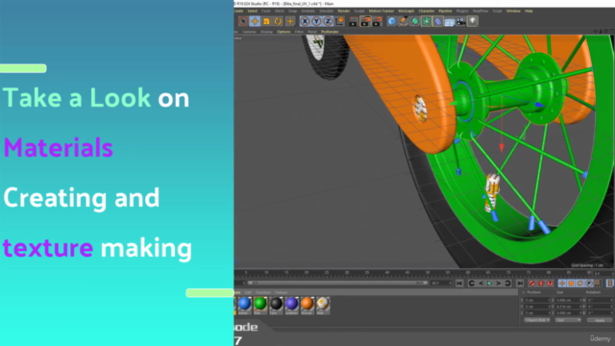The height and width of the screenshot is (346, 615).
Task: Toggle scale keyframe recording
Action: click(x=571, y=284)
